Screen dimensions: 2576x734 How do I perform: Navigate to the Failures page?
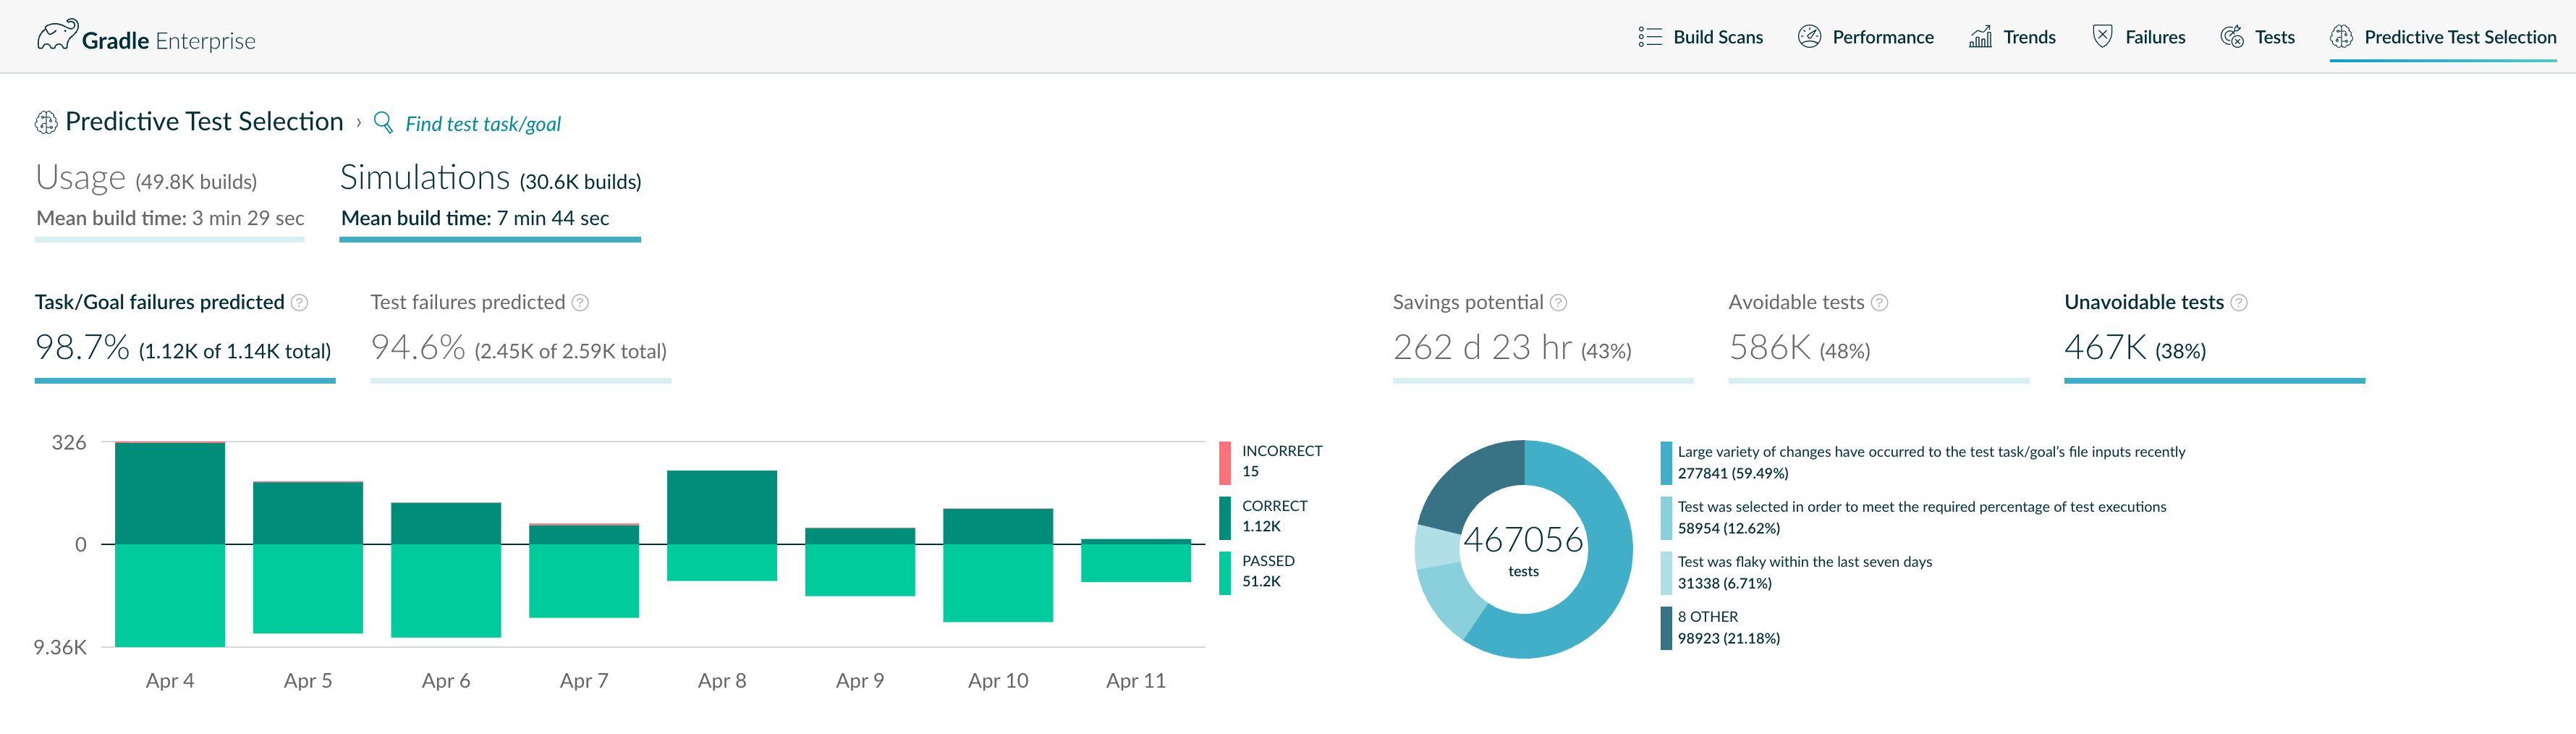coord(2139,37)
